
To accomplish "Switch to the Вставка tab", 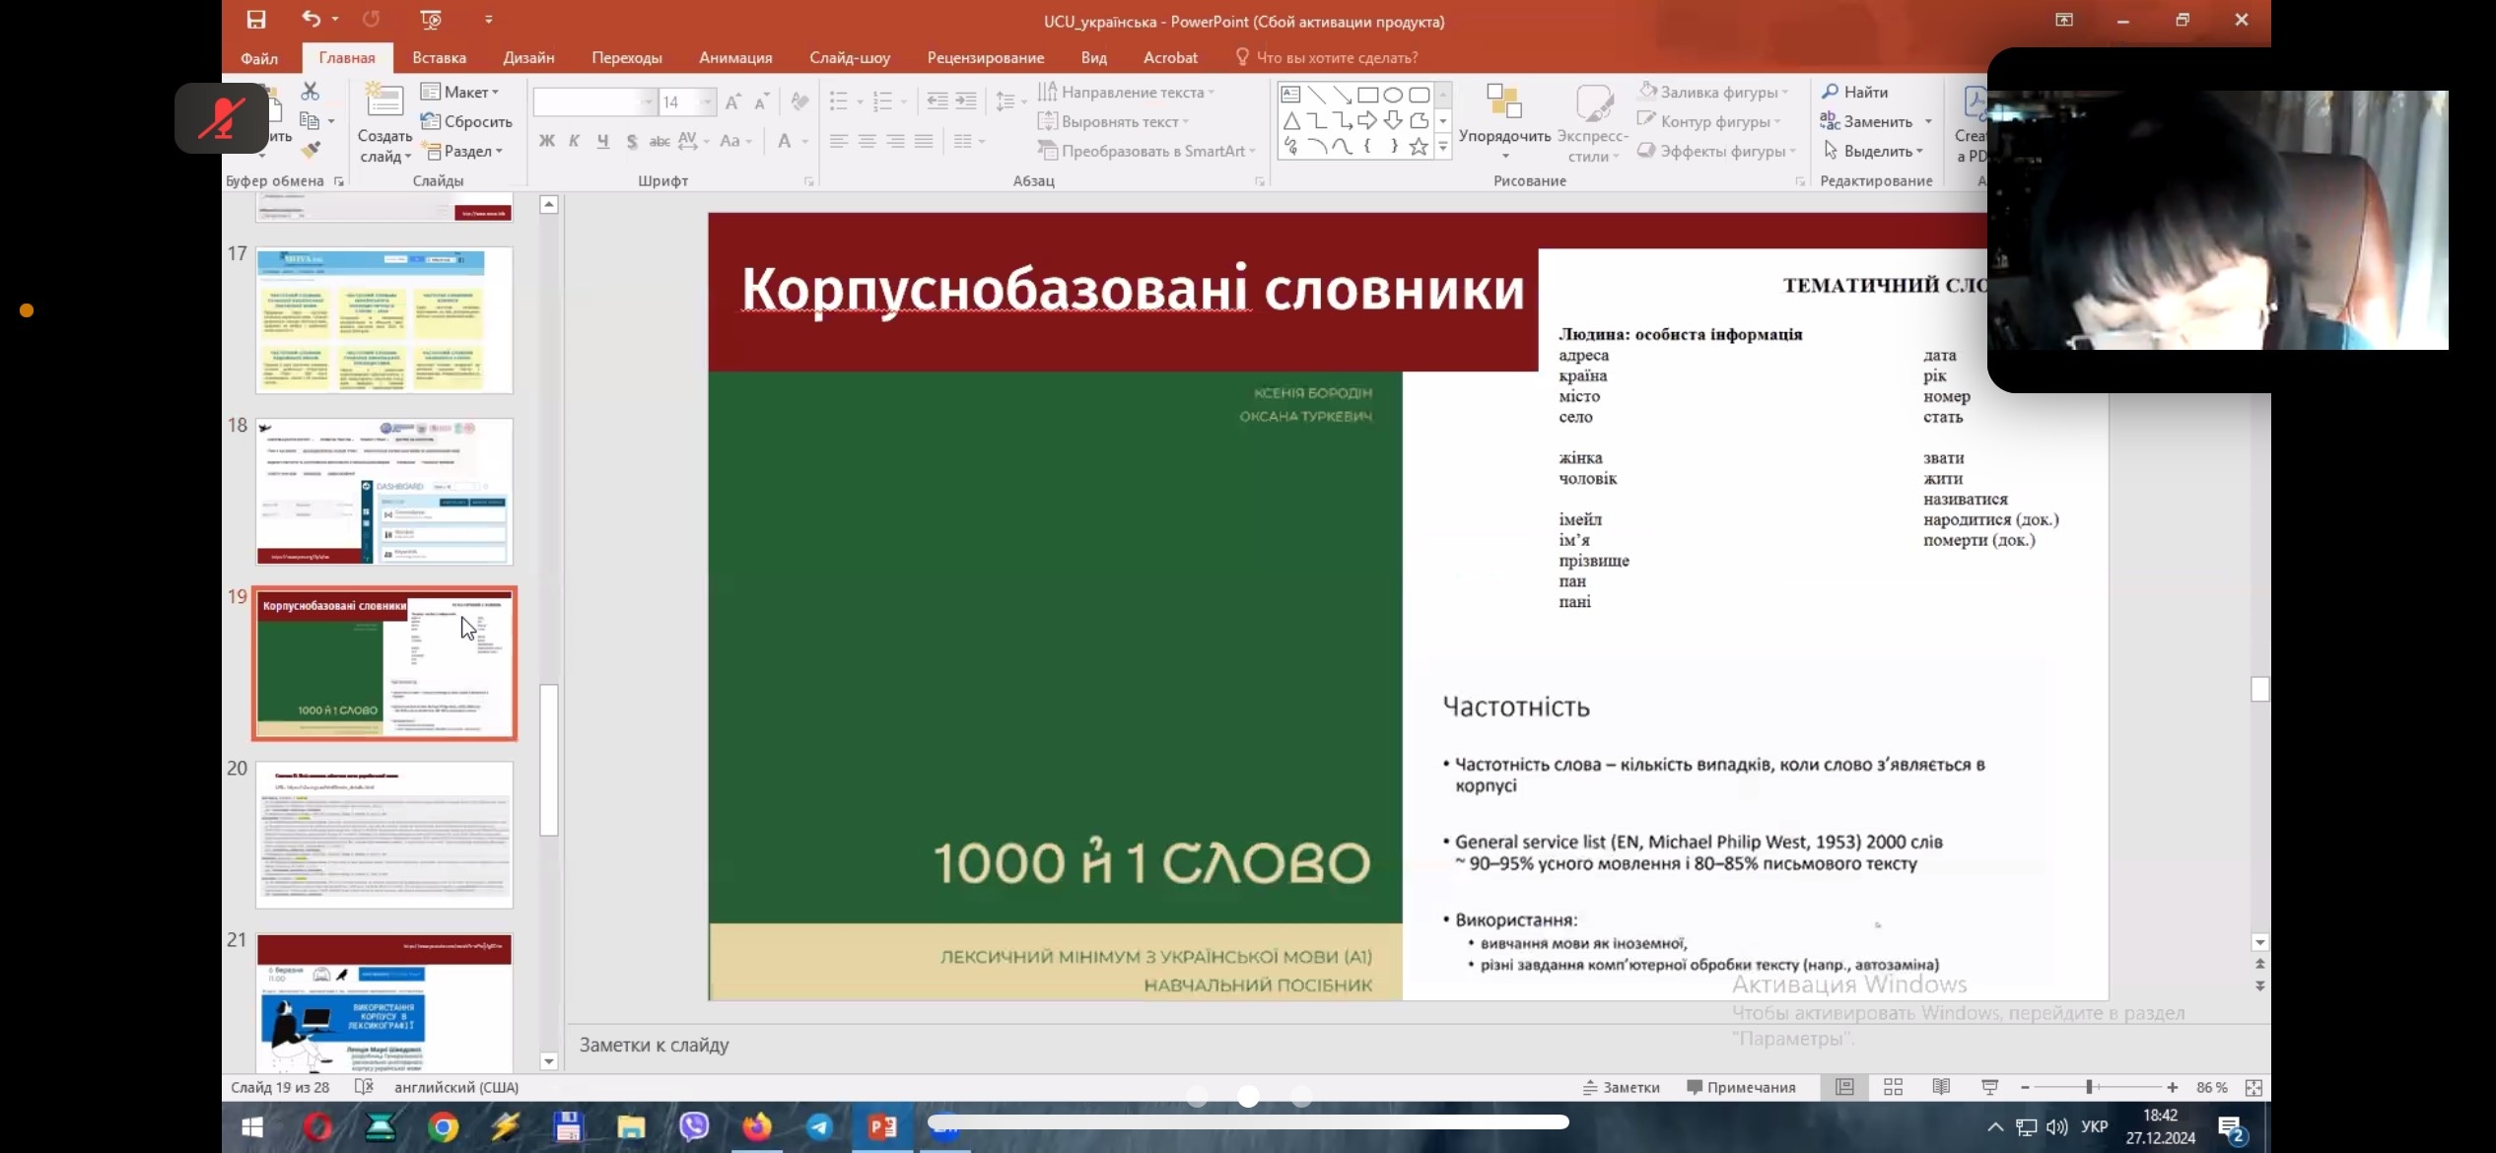I will coord(439,57).
